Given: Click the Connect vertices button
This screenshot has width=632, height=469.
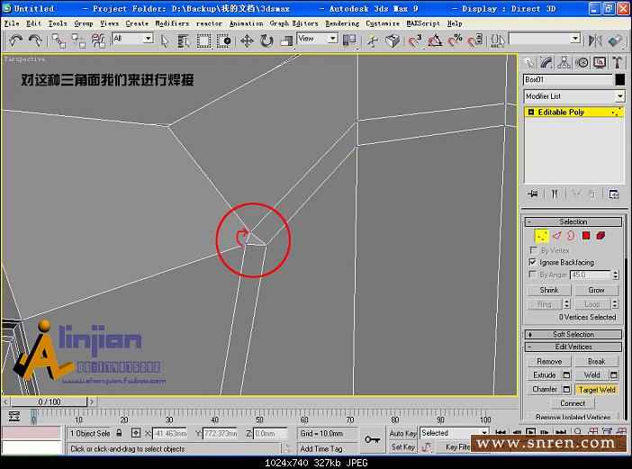Looking at the screenshot, I should (573, 403).
